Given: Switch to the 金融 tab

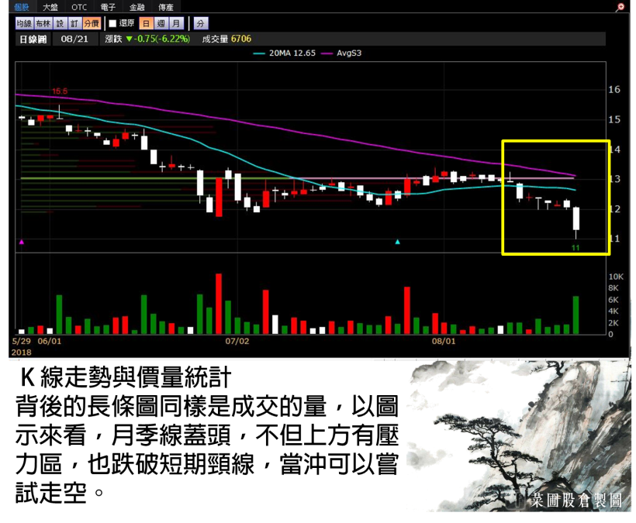Looking at the screenshot, I should (137, 6).
